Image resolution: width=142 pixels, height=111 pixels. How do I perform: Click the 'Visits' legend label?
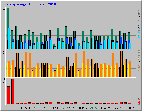139,55
